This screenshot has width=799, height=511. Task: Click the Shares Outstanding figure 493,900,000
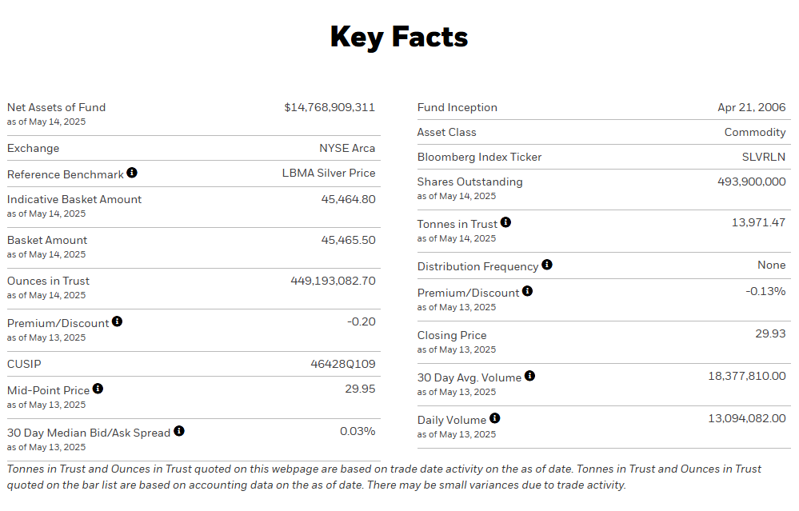point(752,182)
